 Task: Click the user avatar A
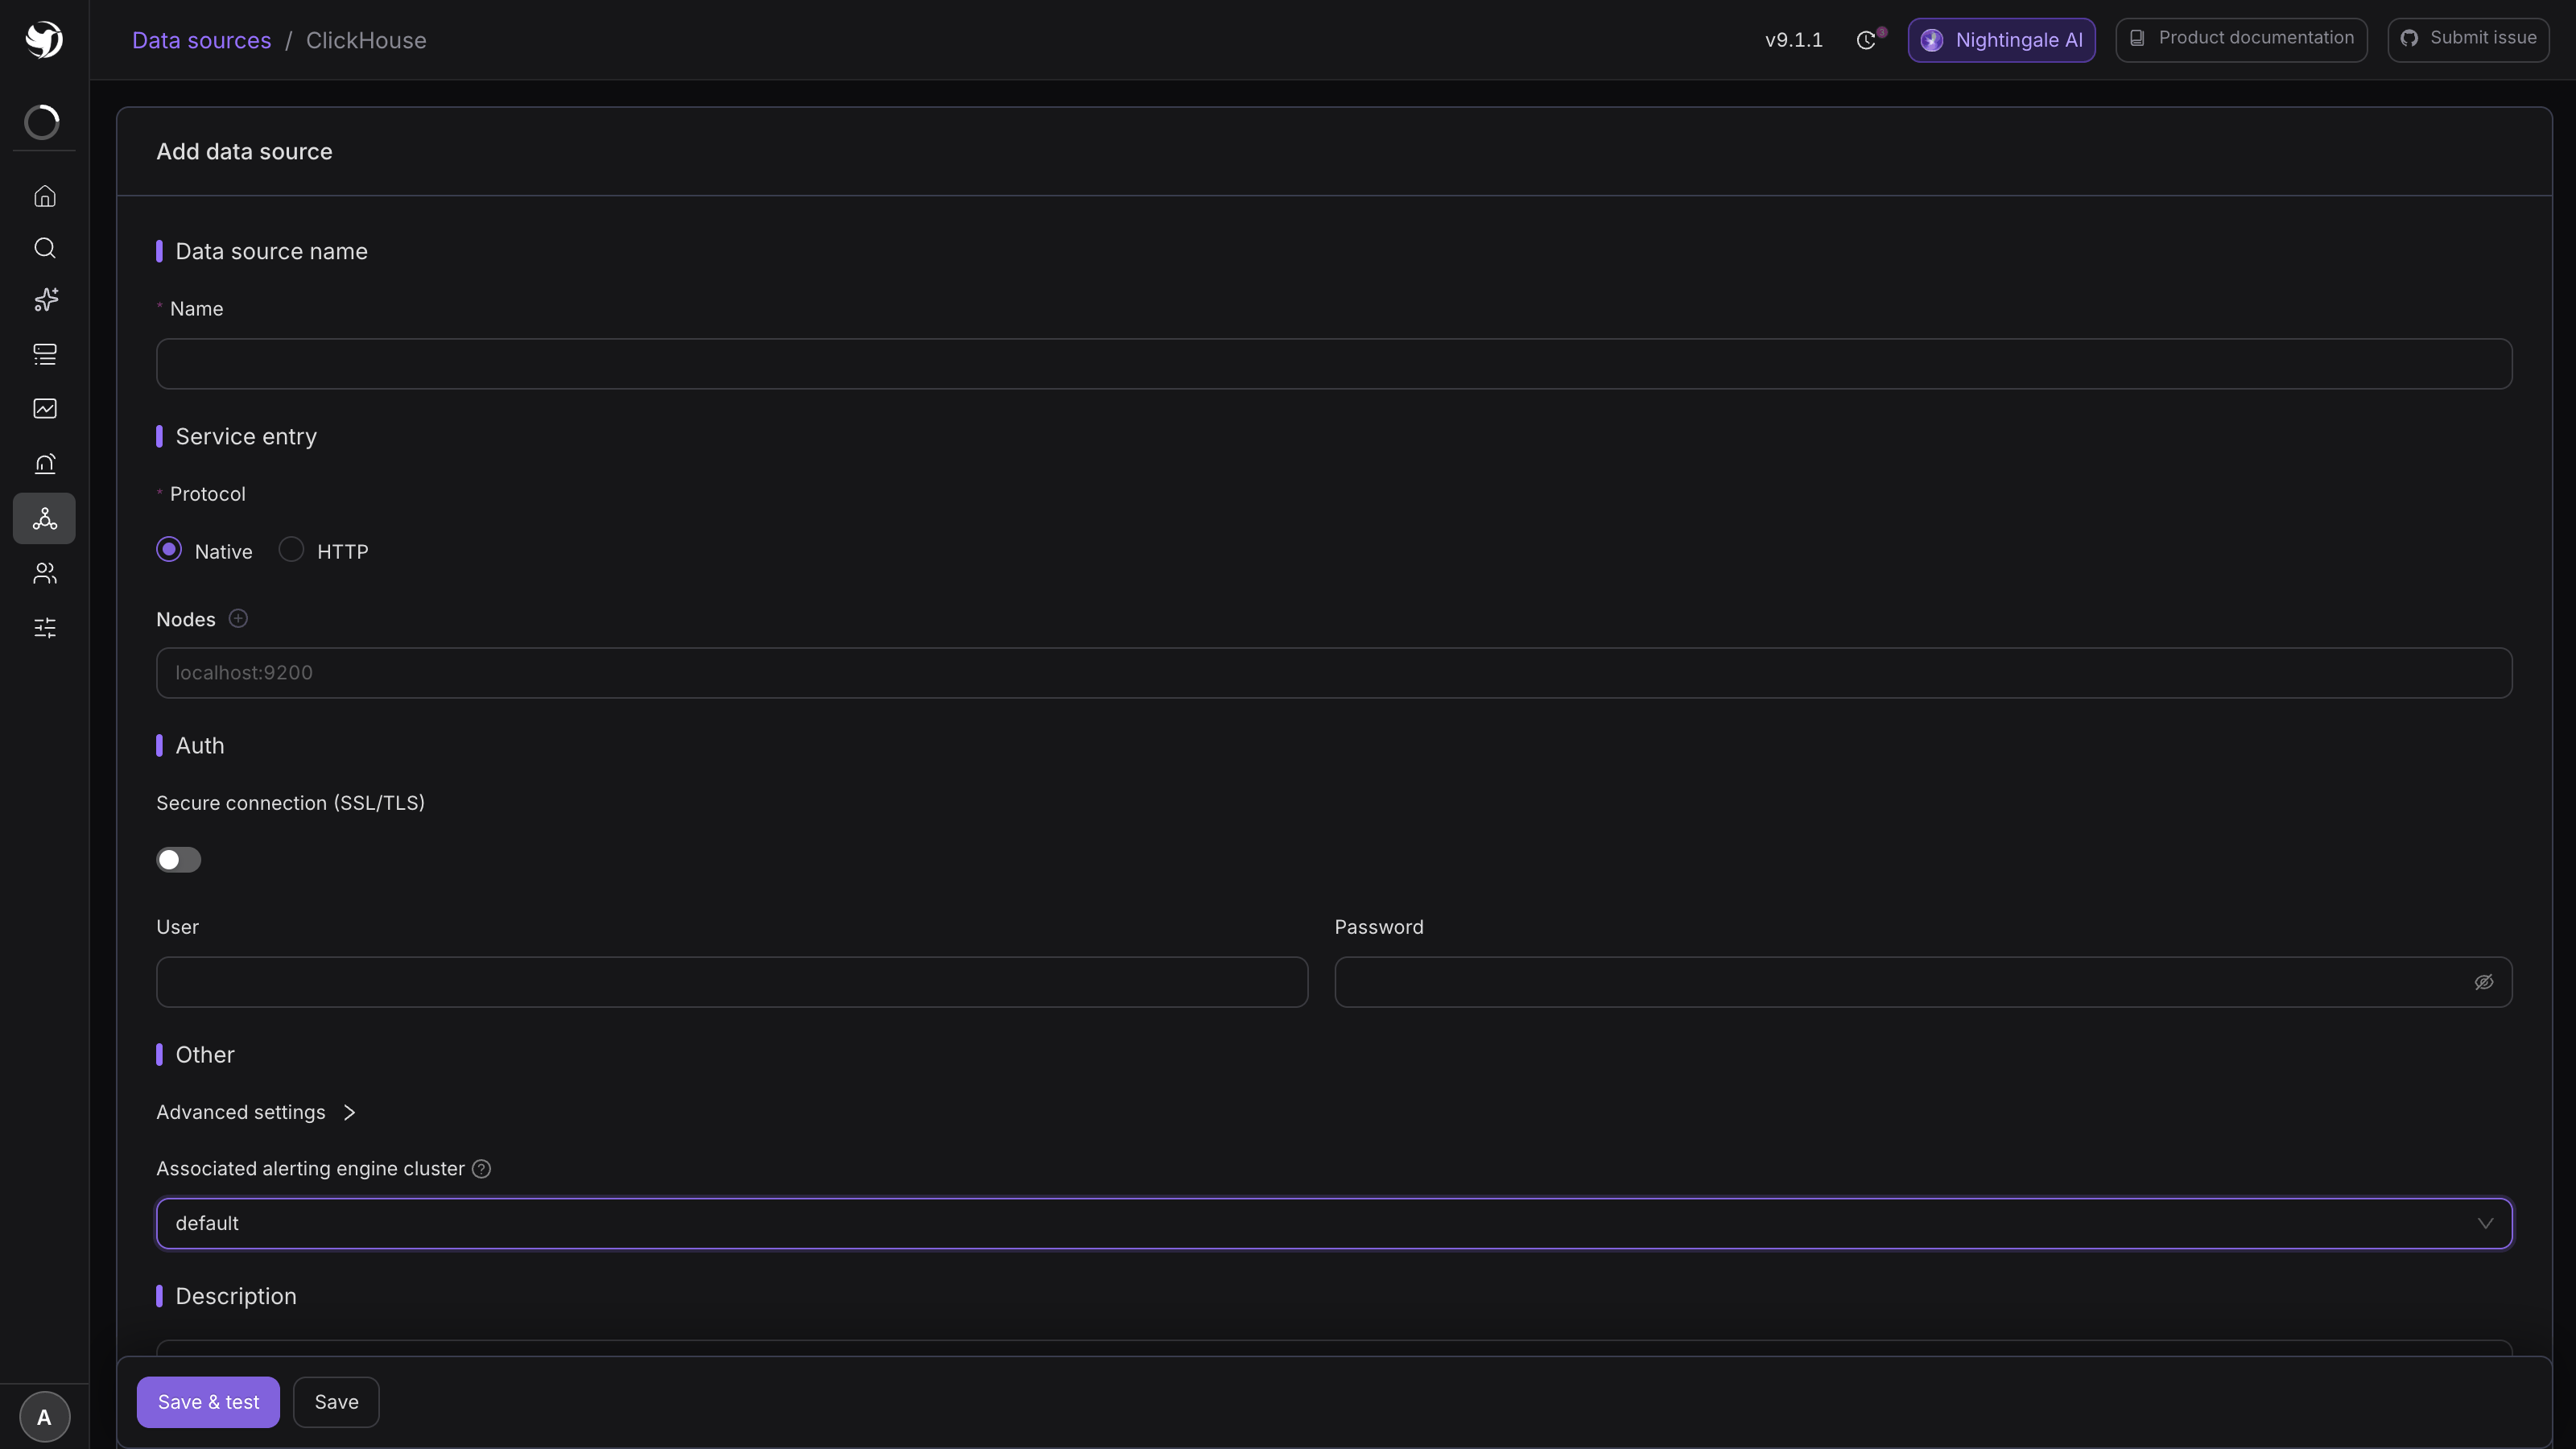44,1417
